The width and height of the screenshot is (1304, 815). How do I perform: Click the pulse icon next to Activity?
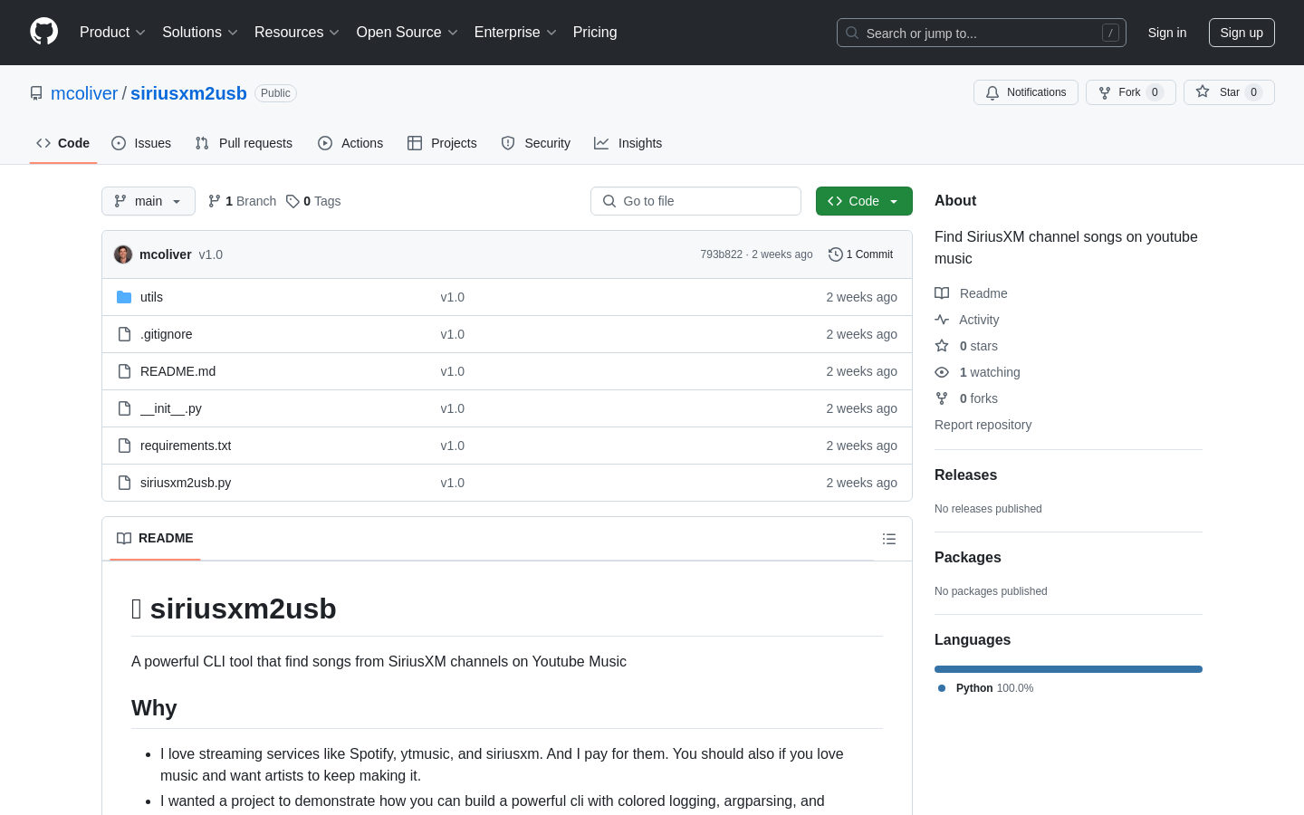point(942,320)
